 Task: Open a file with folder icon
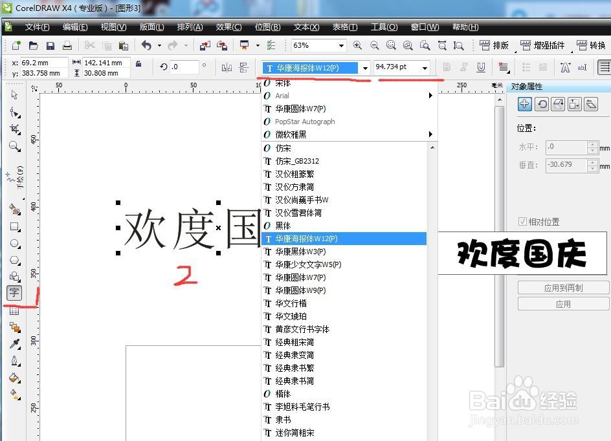click(x=33, y=45)
